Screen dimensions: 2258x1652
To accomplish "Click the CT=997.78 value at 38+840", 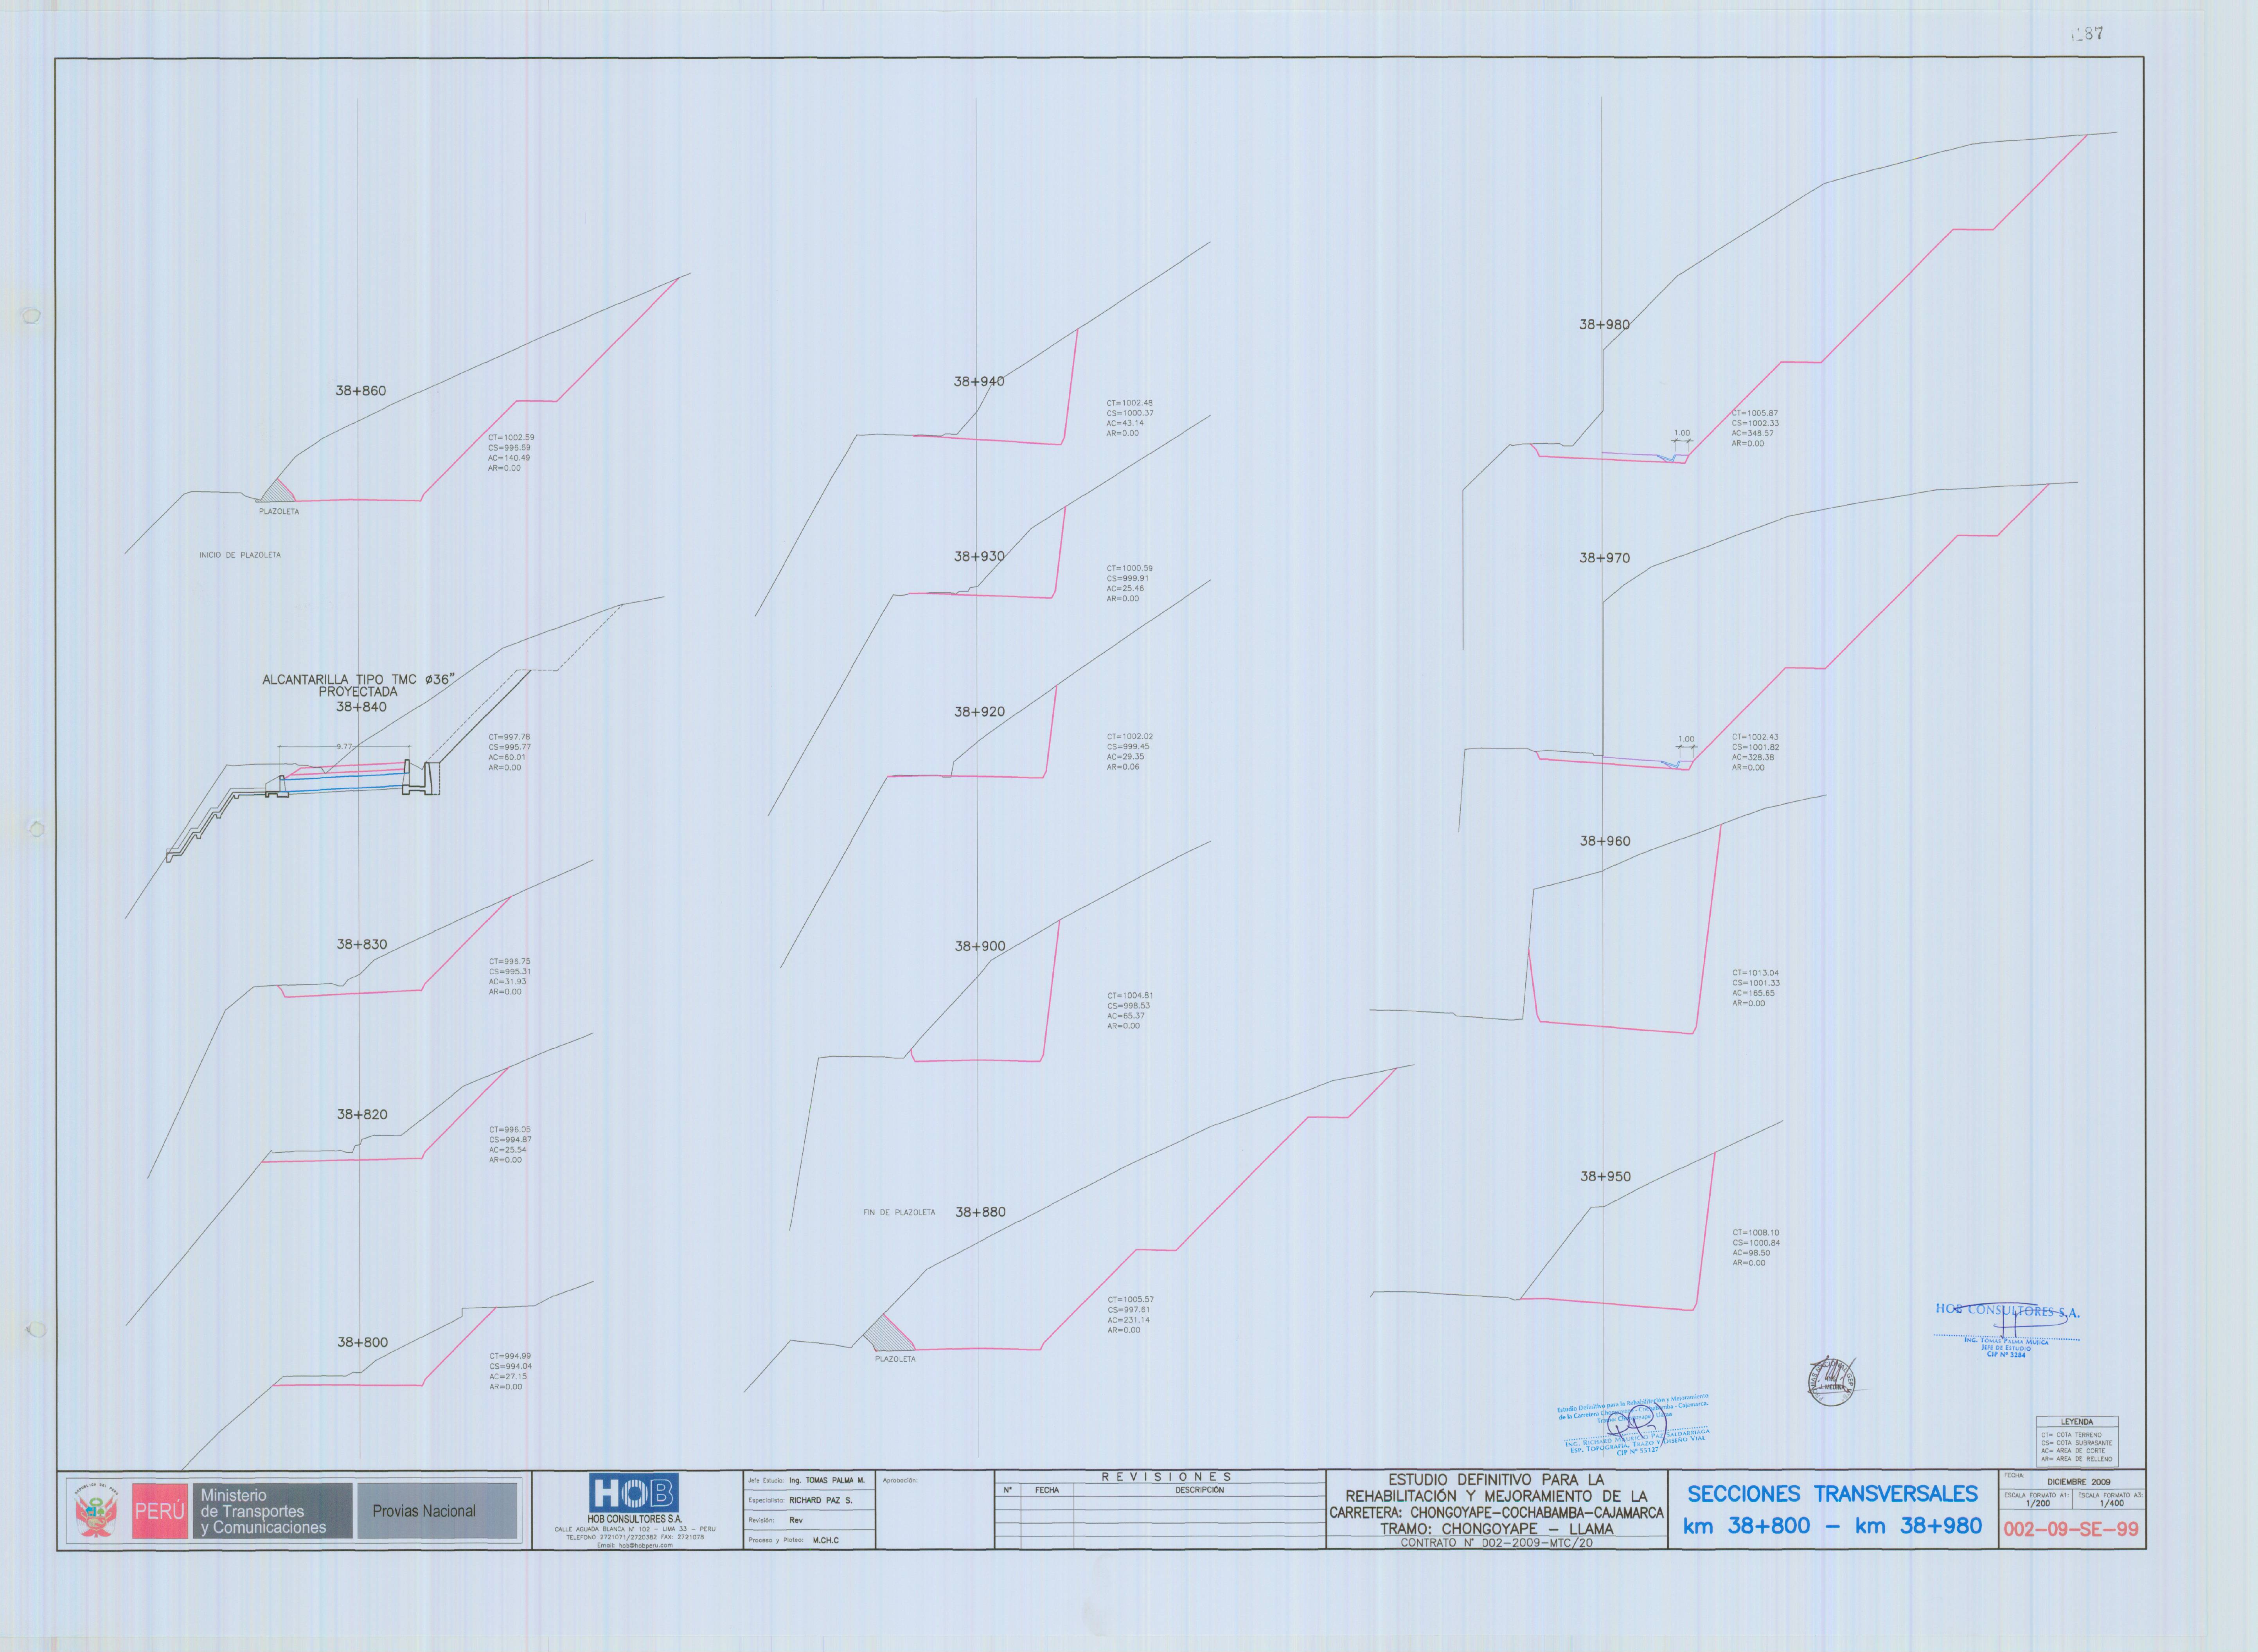I will pyautogui.click(x=509, y=737).
